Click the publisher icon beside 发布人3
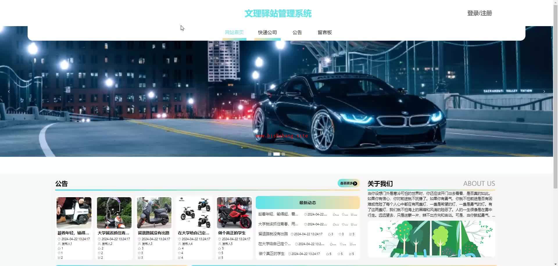 (139, 244)
